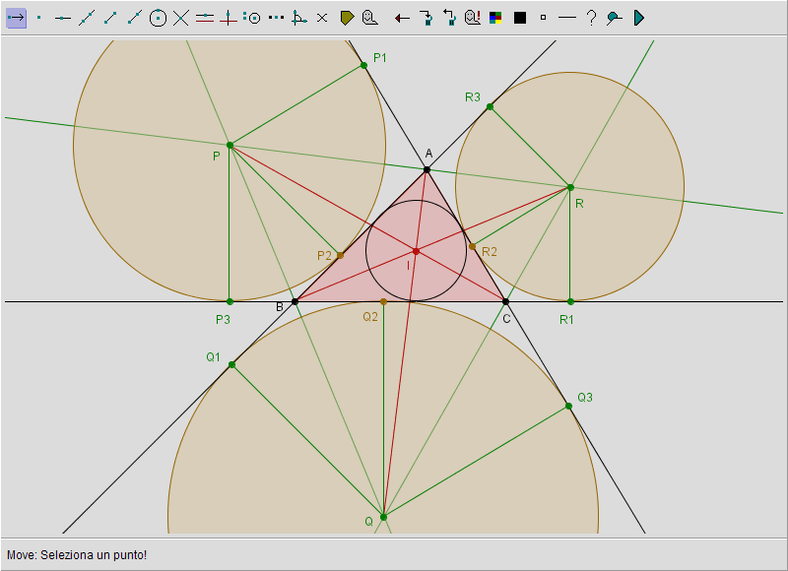Image resolution: width=788 pixels, height=571 pixels.
Task: Select the Circle tool
Action: point(158,18)
